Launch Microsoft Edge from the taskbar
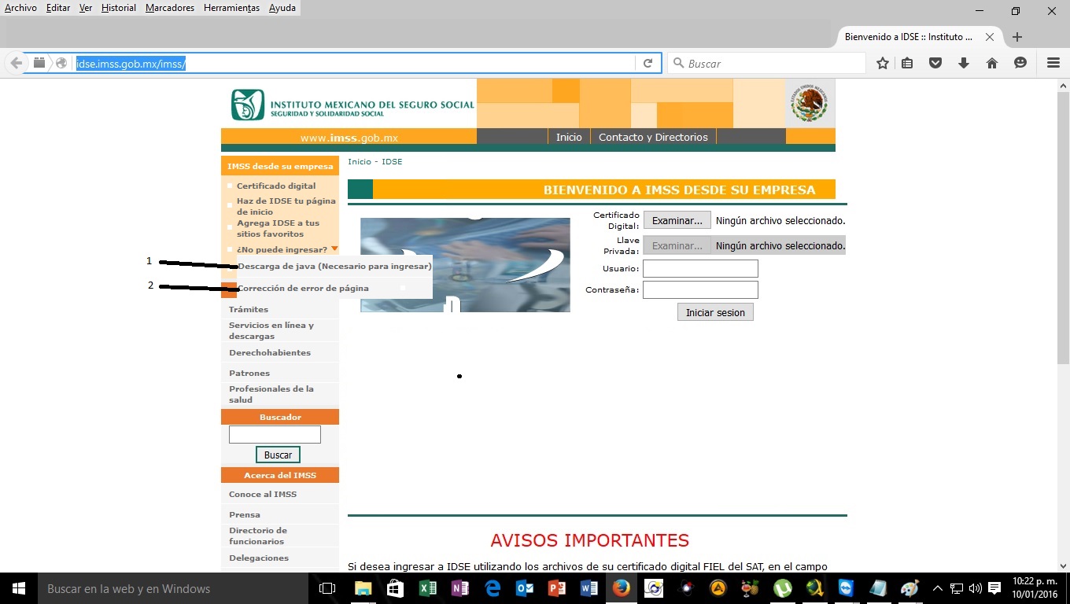1070x604 pixels. coord(493,588)
